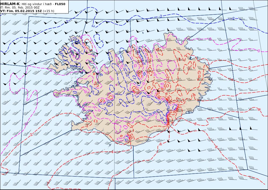Click the 'VT: Fim. 05.02.2015 15Z' valid time
This screenshot has height=190, width=268.
point(21,11)
